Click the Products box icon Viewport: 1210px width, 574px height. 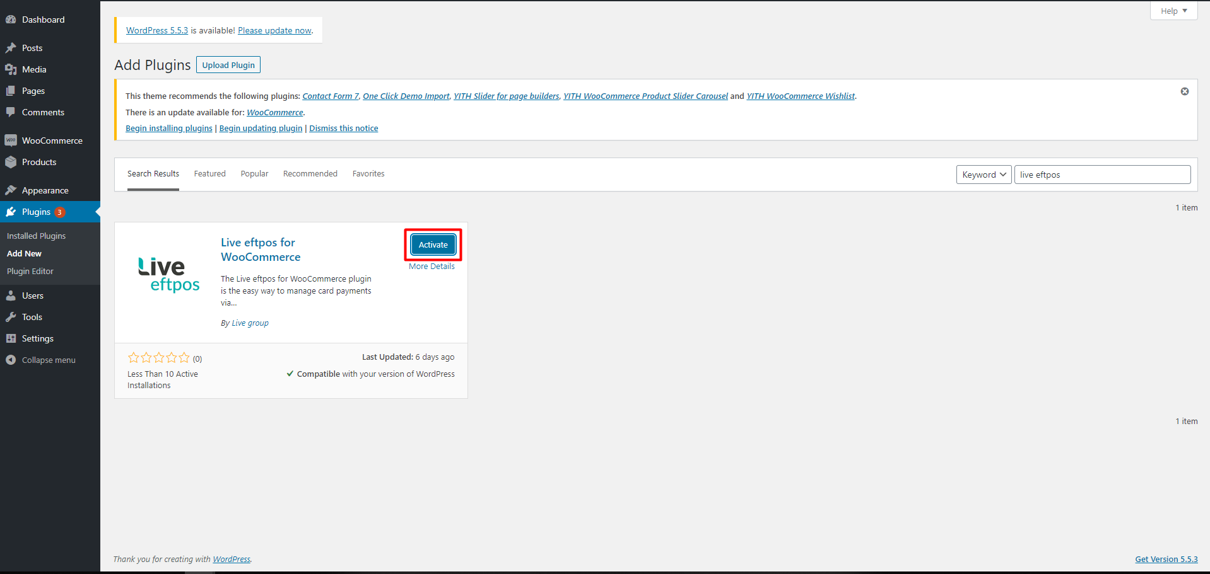click(x=11, y=162)
